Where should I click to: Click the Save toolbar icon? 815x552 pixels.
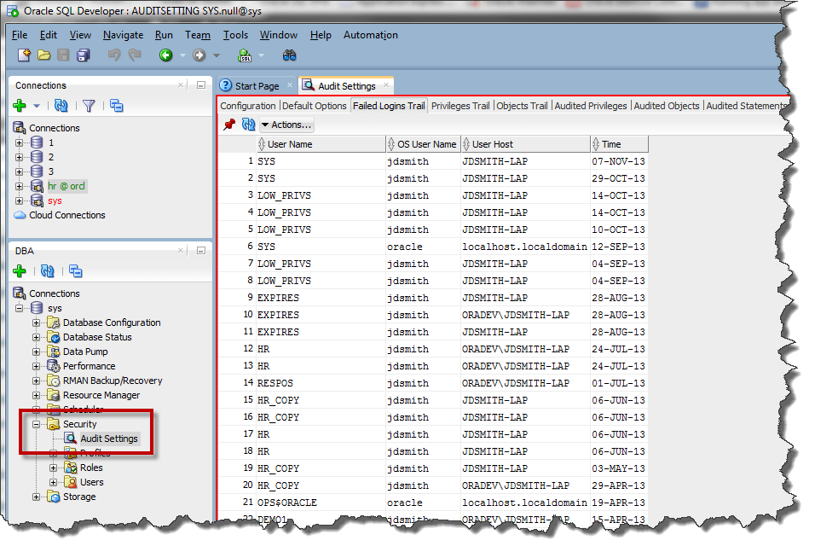tap(63, 55)
